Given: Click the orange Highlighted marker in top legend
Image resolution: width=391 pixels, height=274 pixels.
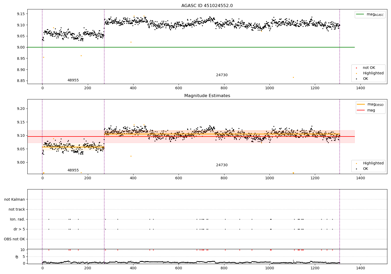Looking at the screenshot, I should 356,73.
